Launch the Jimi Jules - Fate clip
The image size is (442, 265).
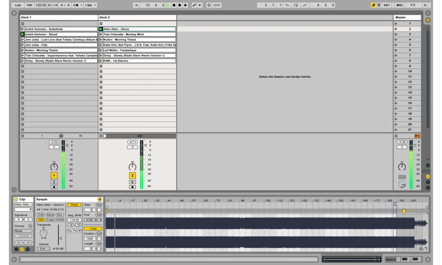point(22,45)
